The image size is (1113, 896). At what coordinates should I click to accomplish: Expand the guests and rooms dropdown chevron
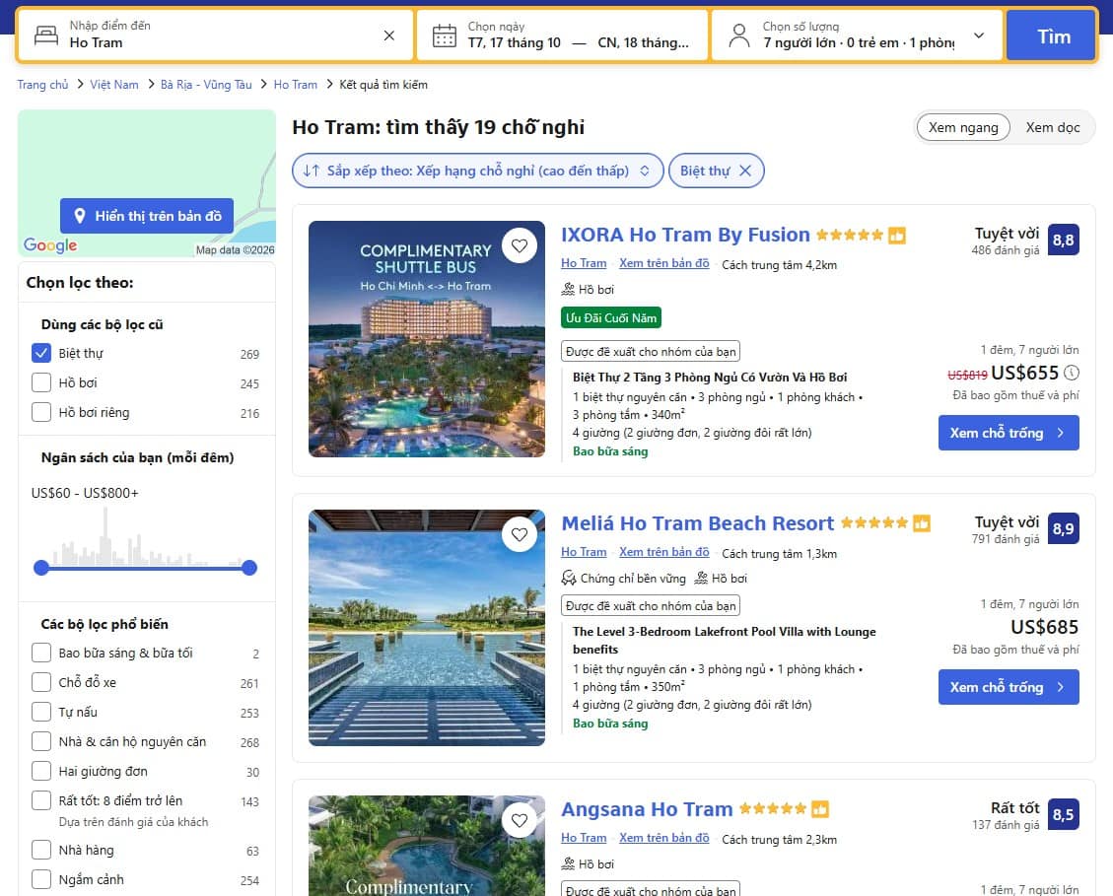coord(979,35)
